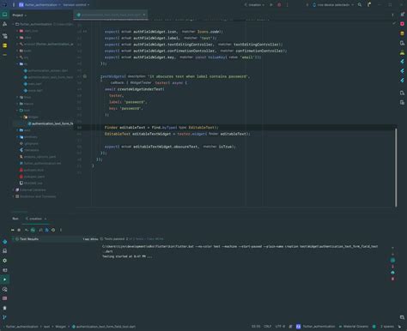Image resolution: width=407 pixels, height=331 pixels.
Task: Open flutter_authentication project dropdown in title bar
Action: tap(40, 5)
